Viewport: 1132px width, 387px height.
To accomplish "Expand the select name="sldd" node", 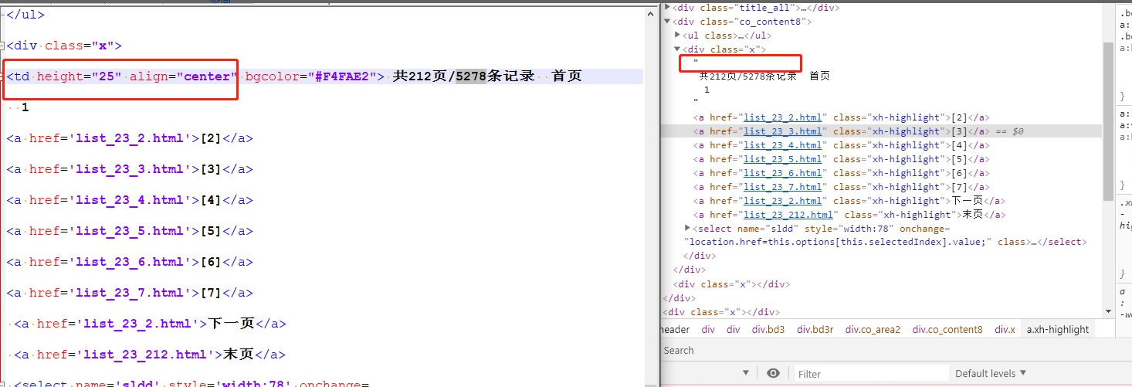I will [687, 229].
